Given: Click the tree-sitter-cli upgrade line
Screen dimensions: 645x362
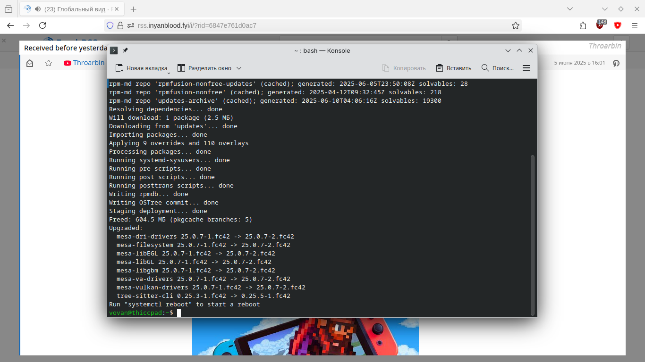Looking at the screenshot, I should [x=204, y=296].
